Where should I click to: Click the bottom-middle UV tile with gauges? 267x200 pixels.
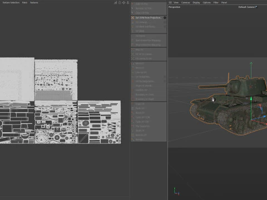coord(56,122)
